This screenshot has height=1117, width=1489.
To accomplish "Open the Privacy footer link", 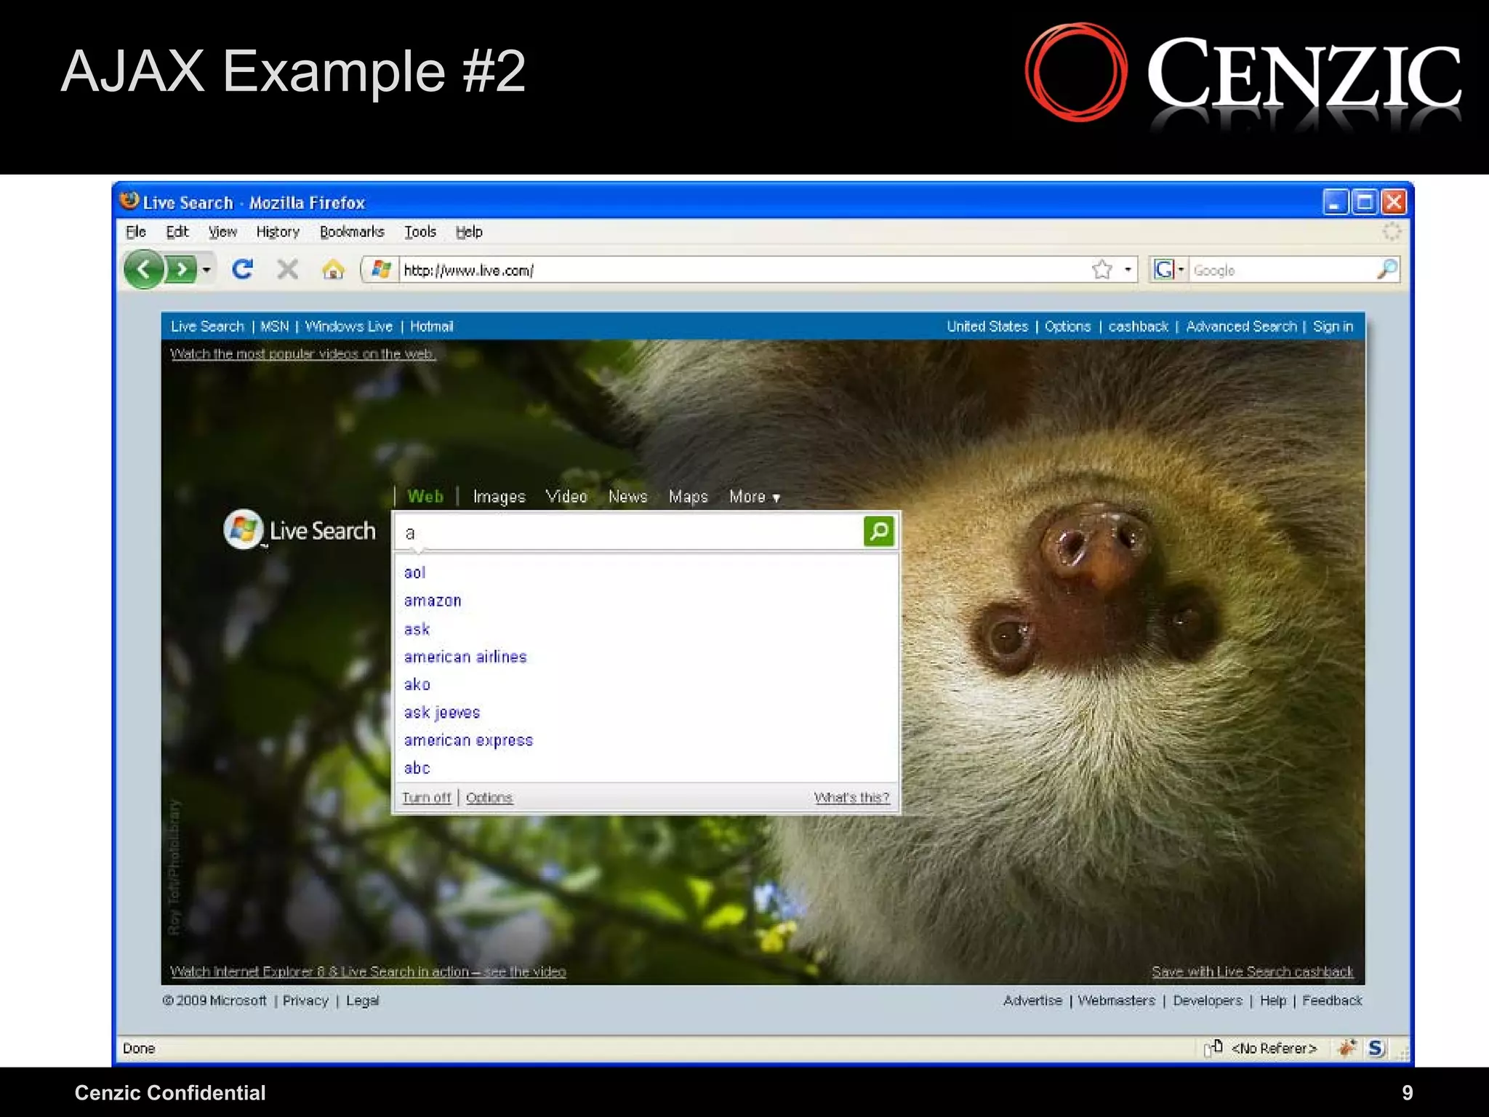I will (x=305, y=1001).
